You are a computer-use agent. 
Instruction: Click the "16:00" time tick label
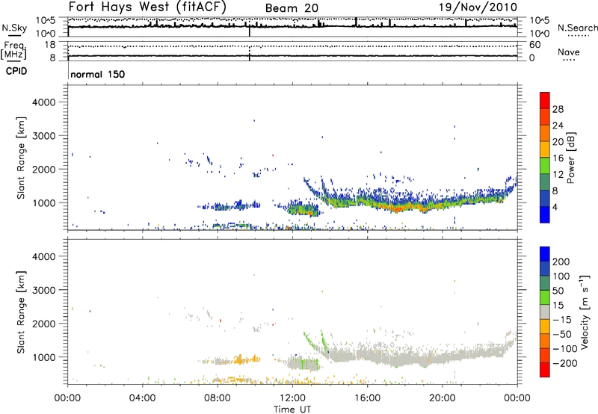pyautogui.click(x=367, y=398)
